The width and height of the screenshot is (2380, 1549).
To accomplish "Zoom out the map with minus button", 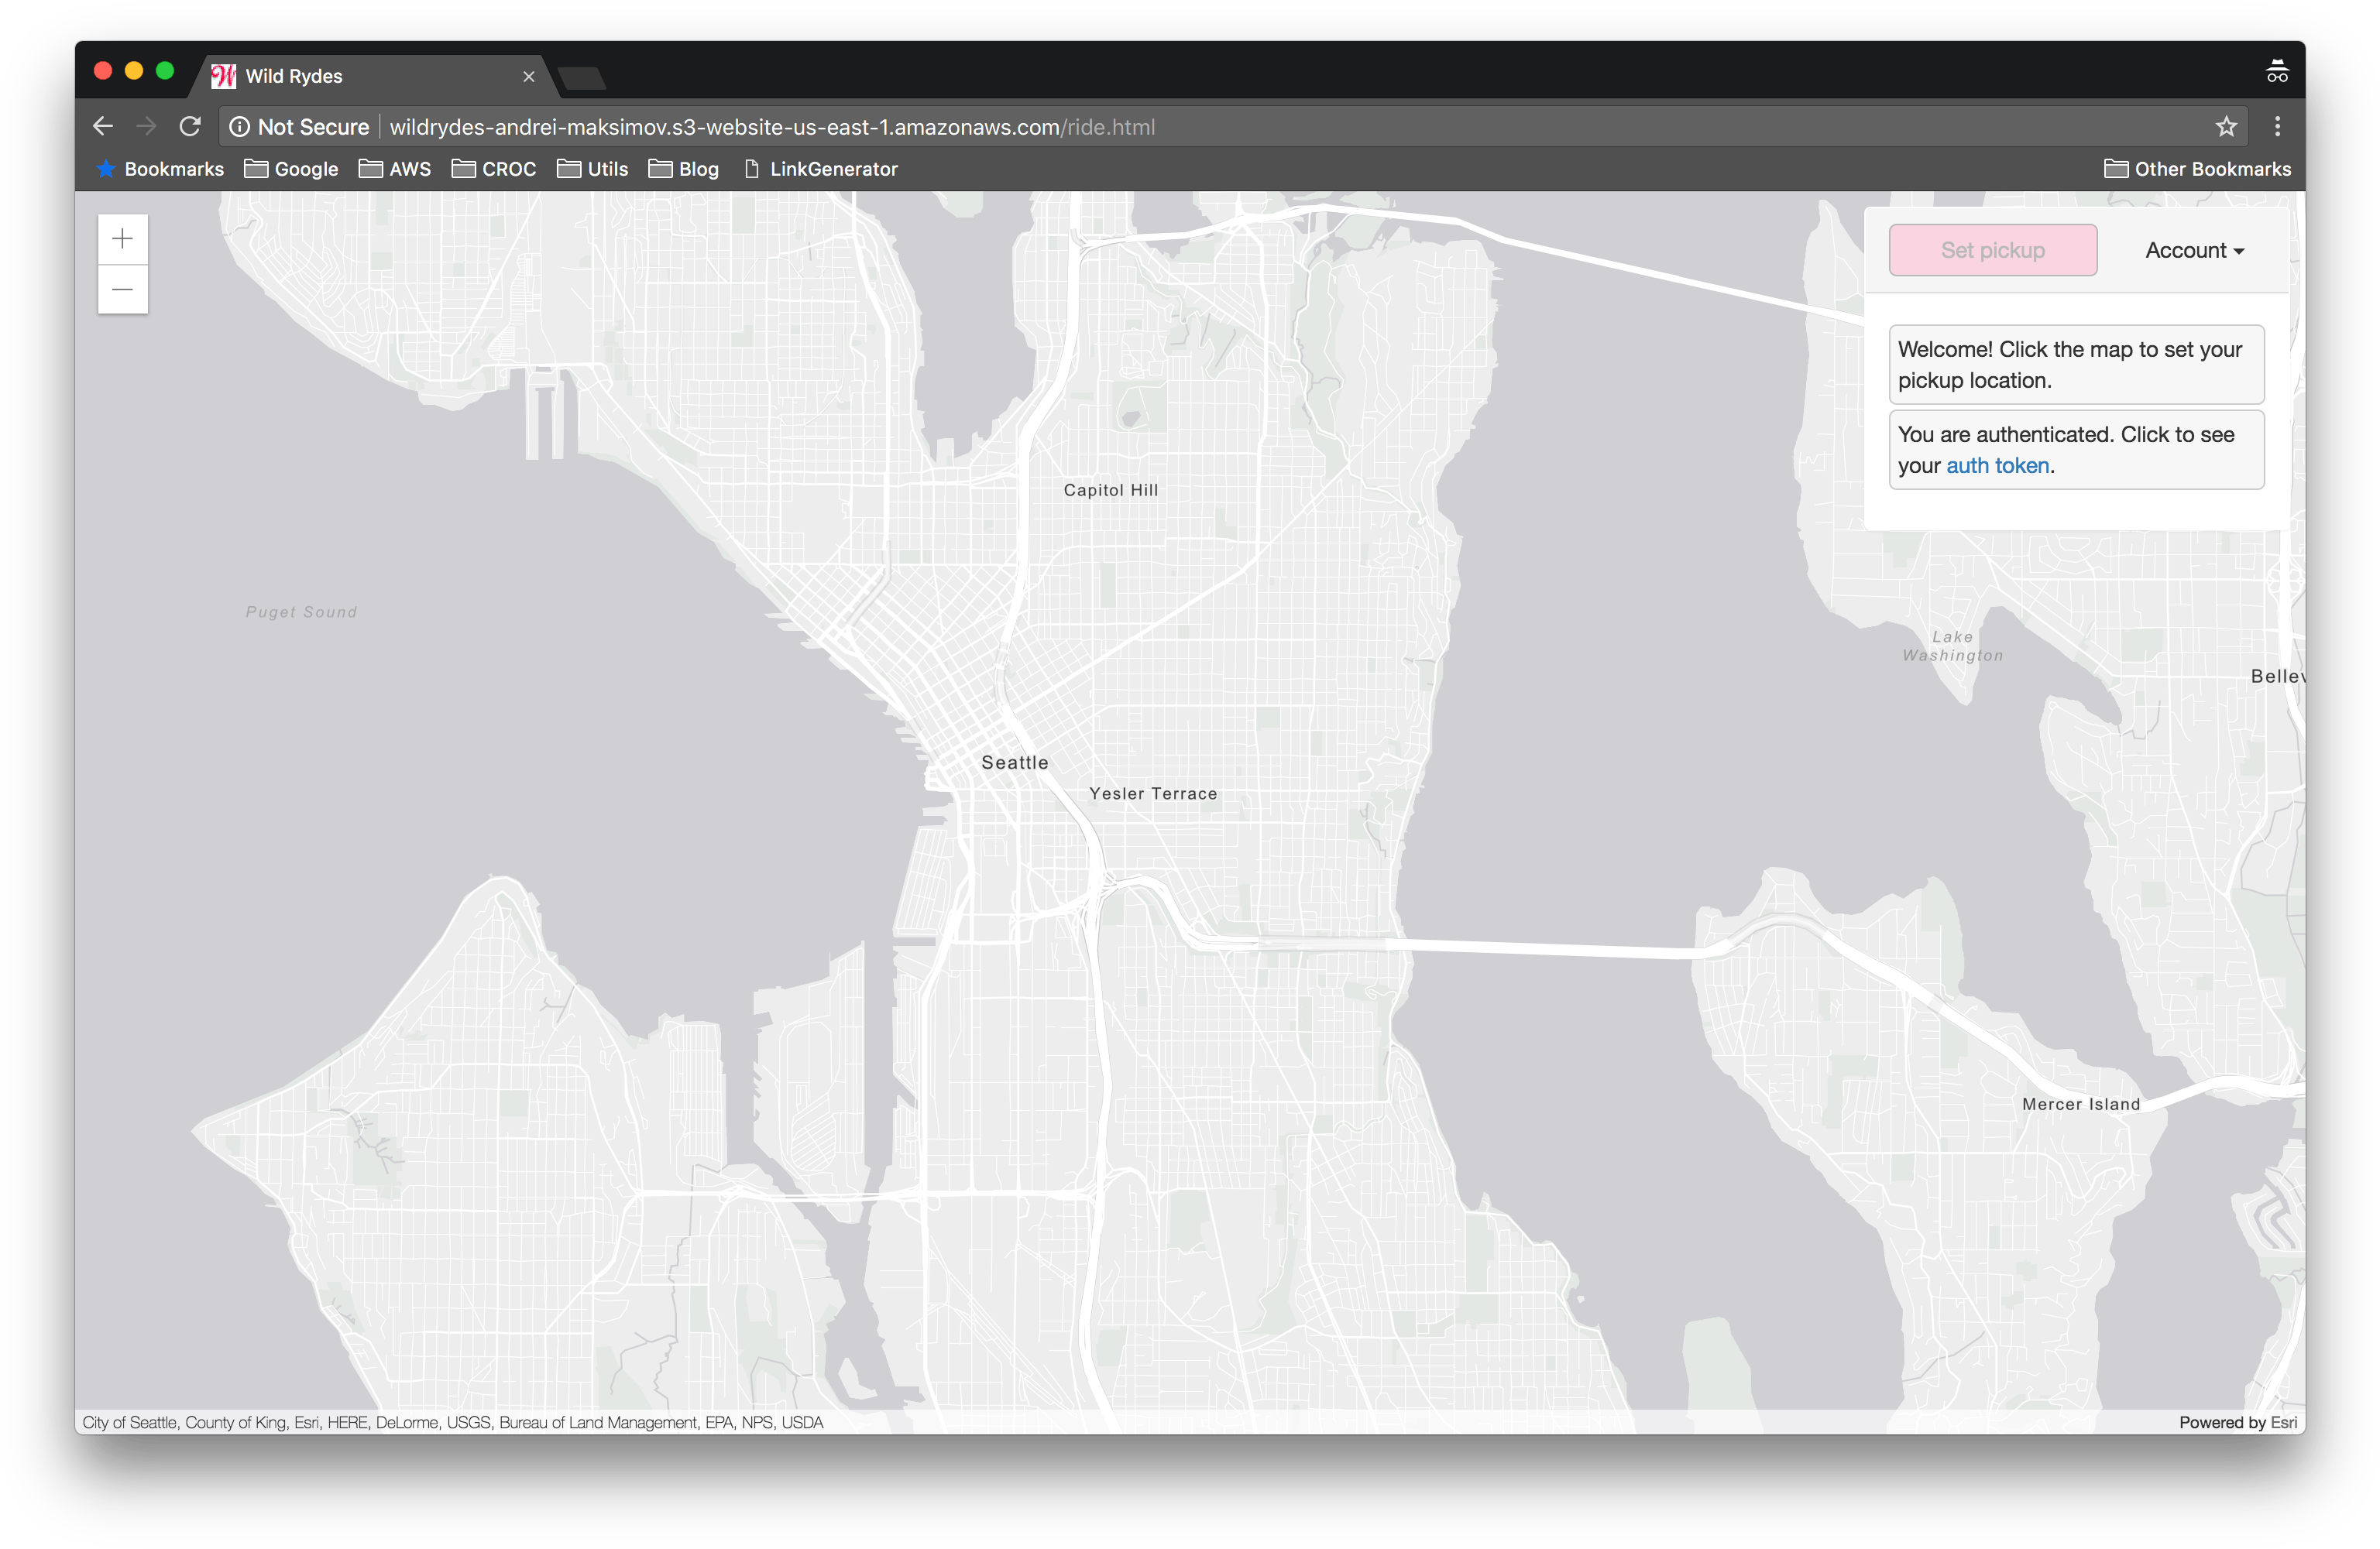I will coord(123,290).
